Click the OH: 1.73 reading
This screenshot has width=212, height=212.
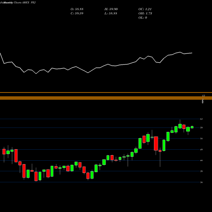145,14
